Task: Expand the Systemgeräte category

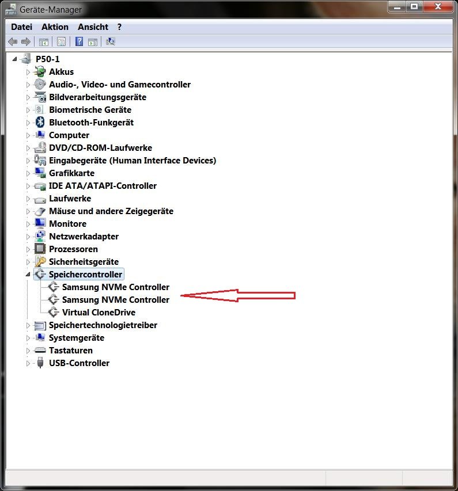Action: 28,338
